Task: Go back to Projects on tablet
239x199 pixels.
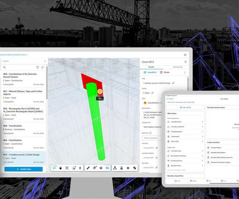Action: (170, 99)
